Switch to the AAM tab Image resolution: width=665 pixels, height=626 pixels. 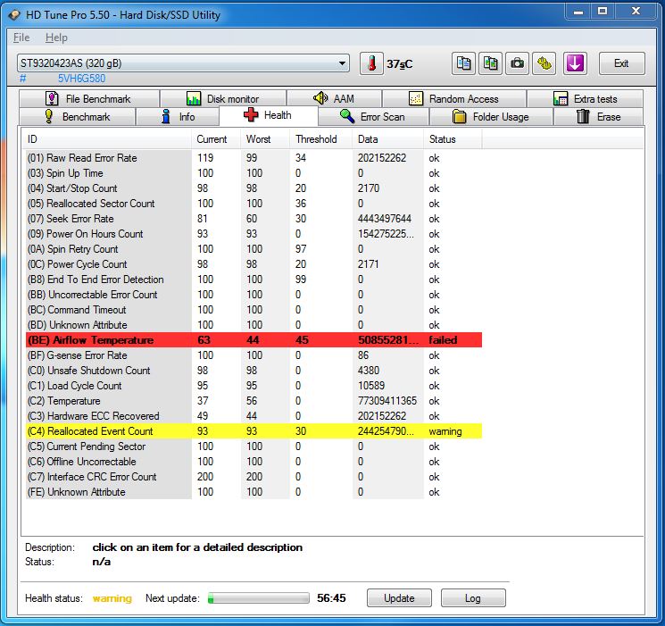coord(334,99)
